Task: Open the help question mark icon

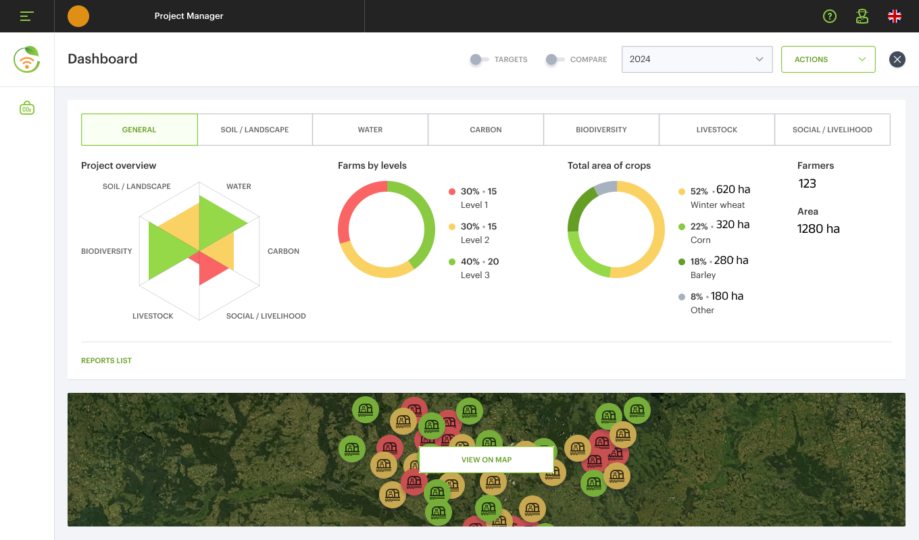Action: click(830, 16)
